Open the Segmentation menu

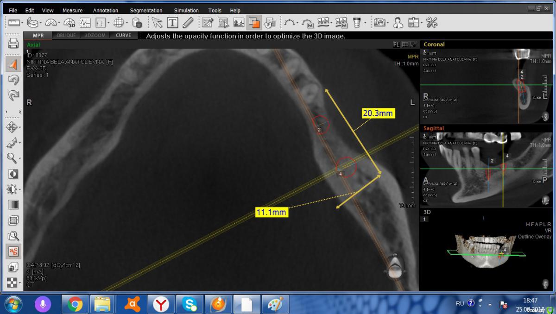[146, 10]
